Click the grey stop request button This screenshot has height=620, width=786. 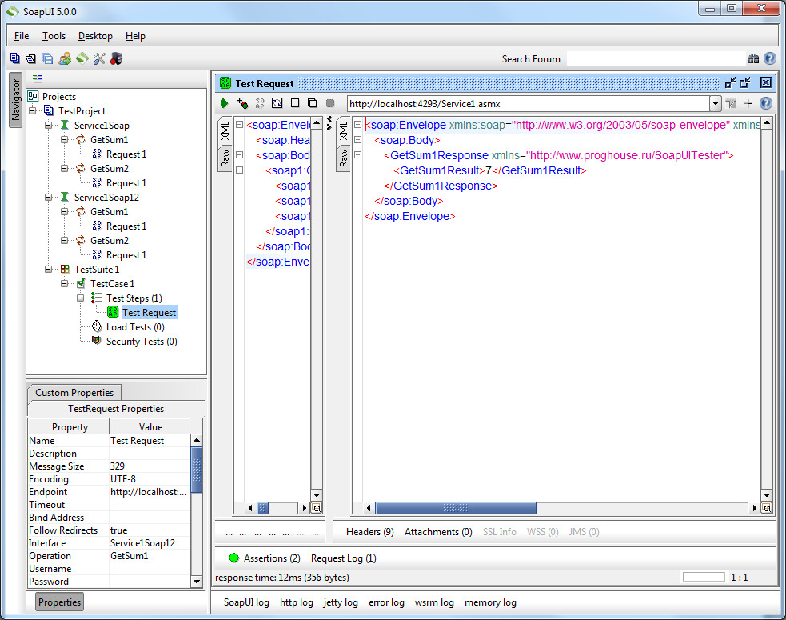point(330,103)
